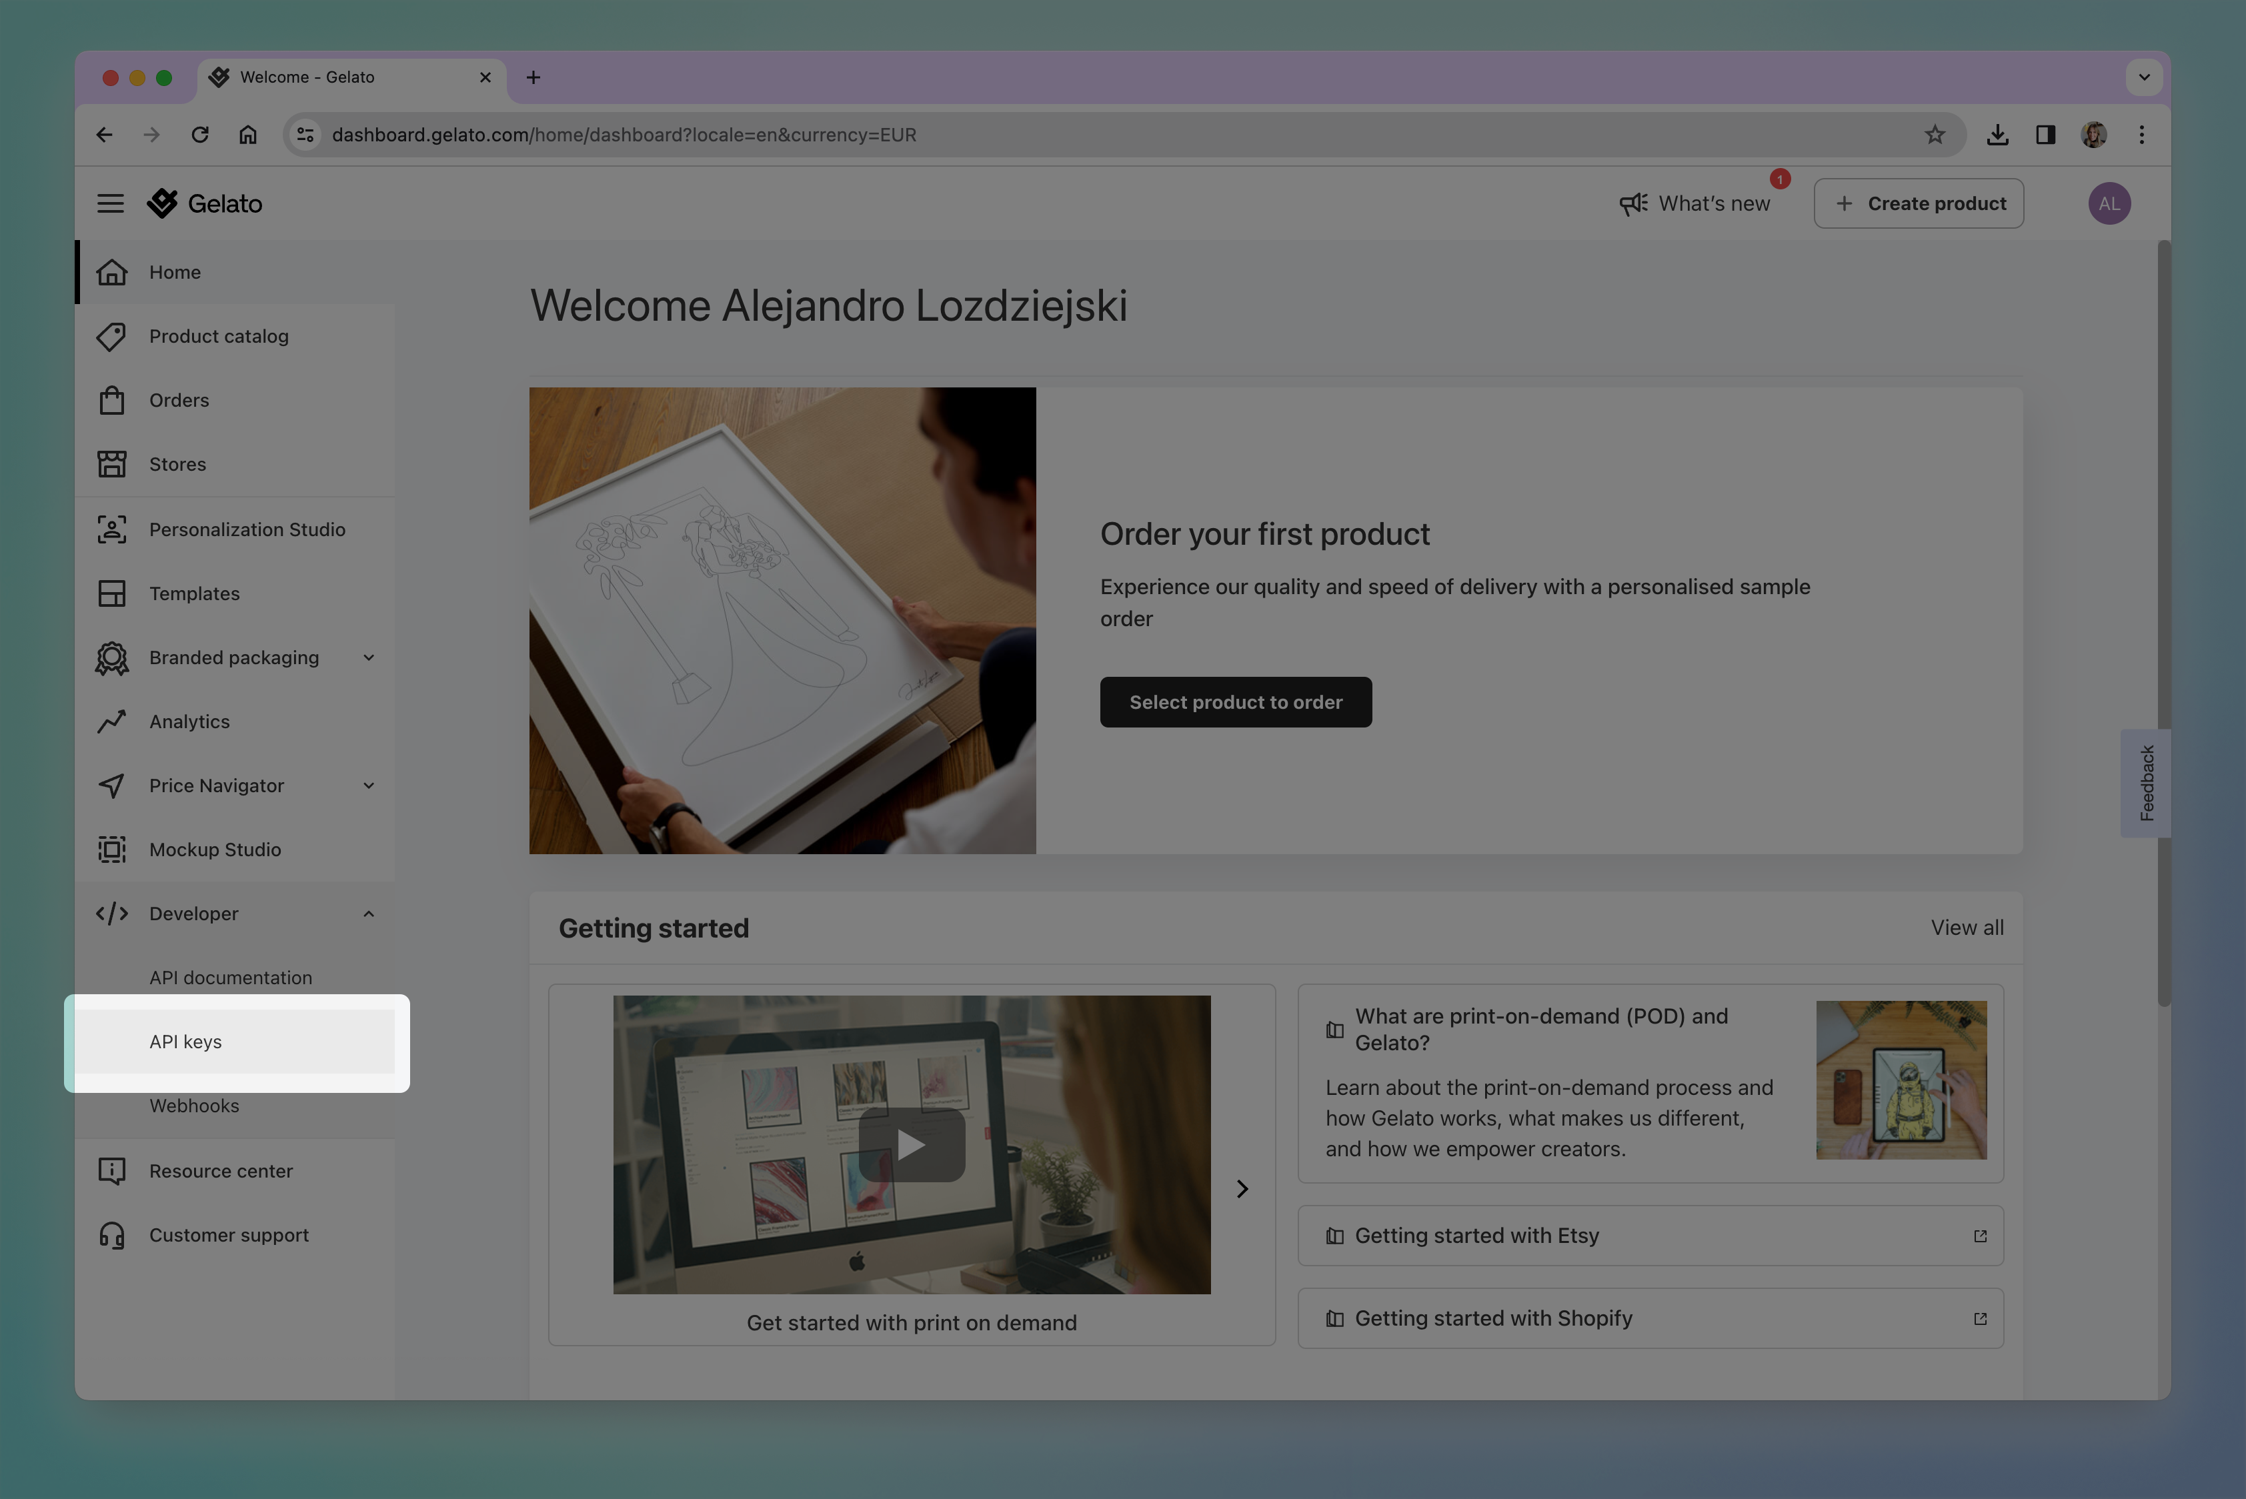
Task: Click the Mockup Studio frame icon
Action: tap(112, 850)
